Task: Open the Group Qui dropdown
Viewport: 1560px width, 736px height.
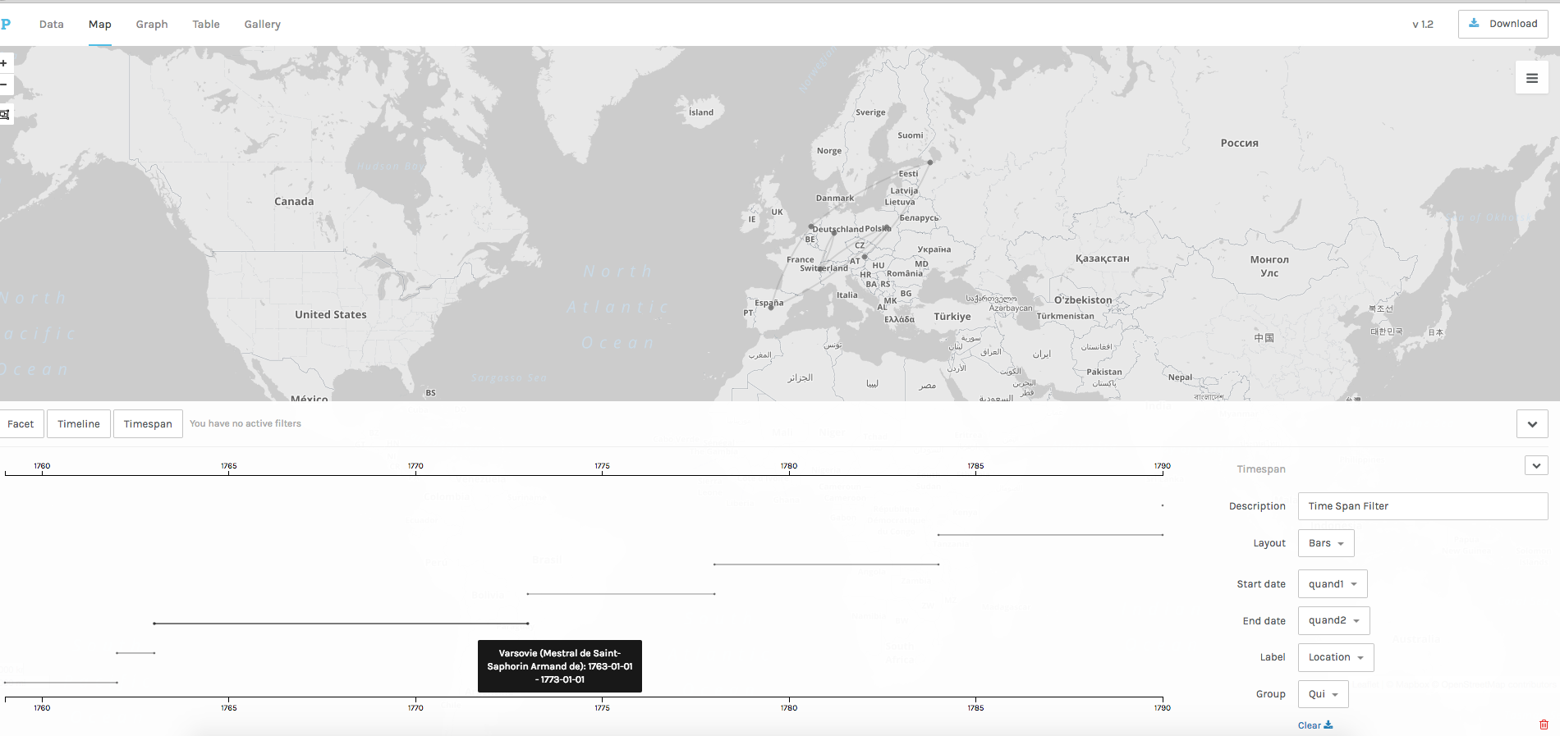Action: pos(1323,694)
